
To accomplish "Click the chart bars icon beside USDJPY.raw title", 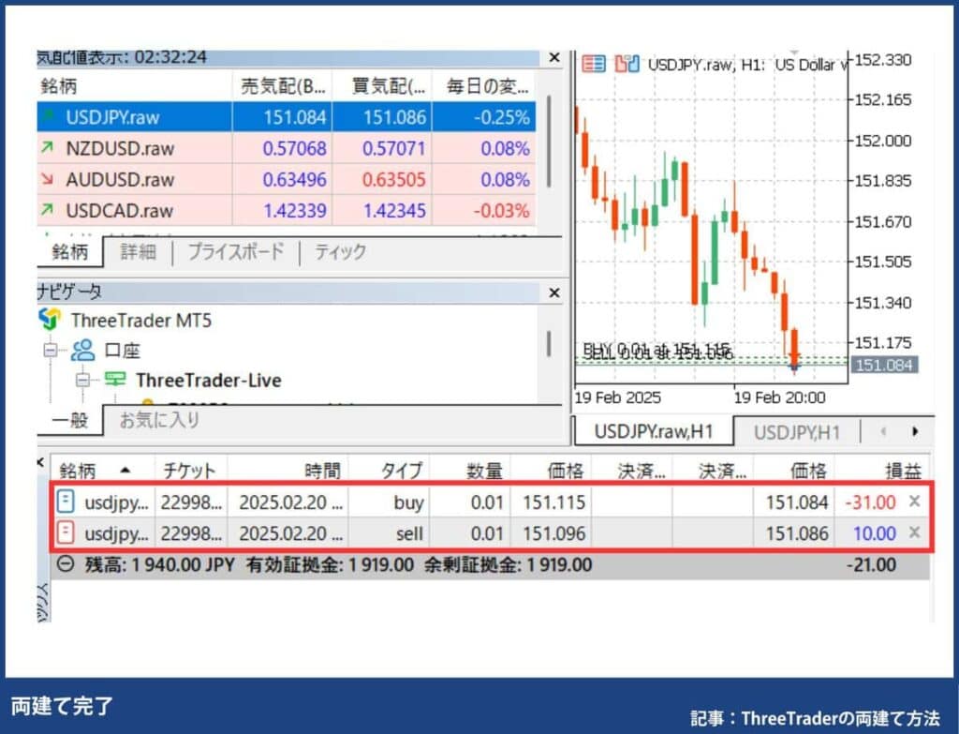I will click(x=627, y=64).
